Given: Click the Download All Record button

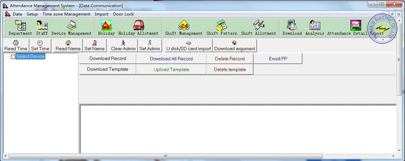Looking at the screenshot, I should click(171, 59).
